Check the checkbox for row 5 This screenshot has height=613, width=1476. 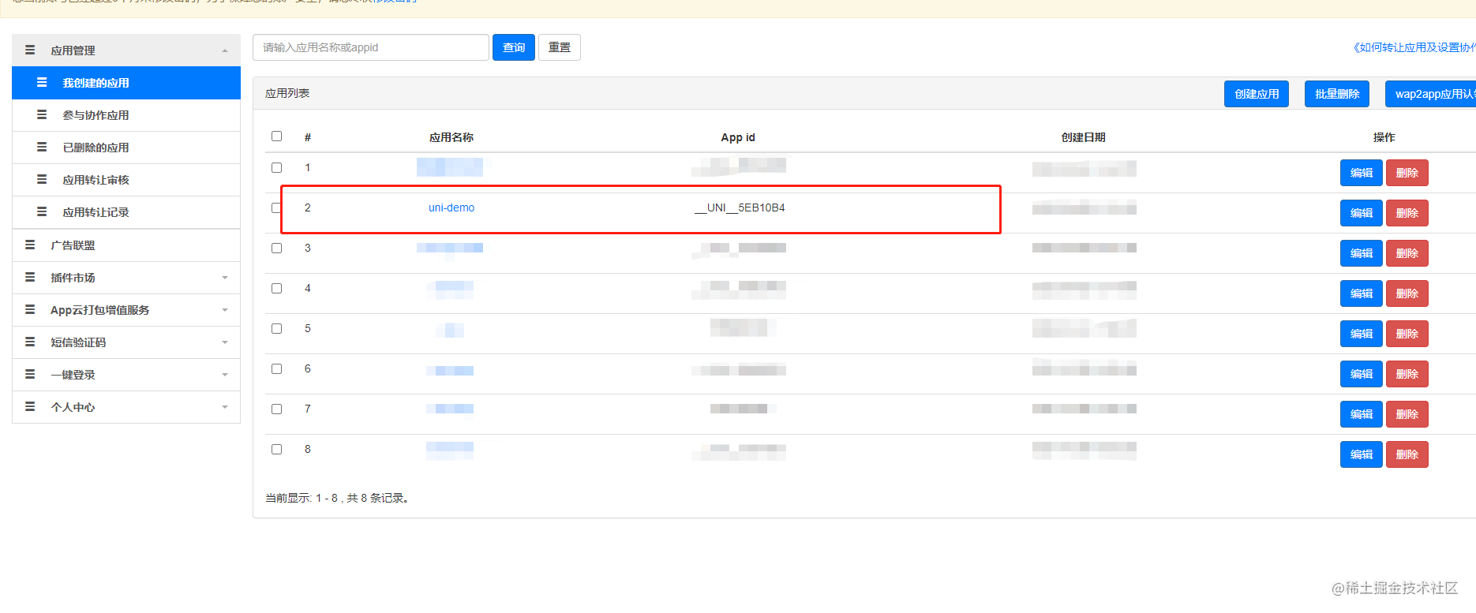[x=276, y=328]
